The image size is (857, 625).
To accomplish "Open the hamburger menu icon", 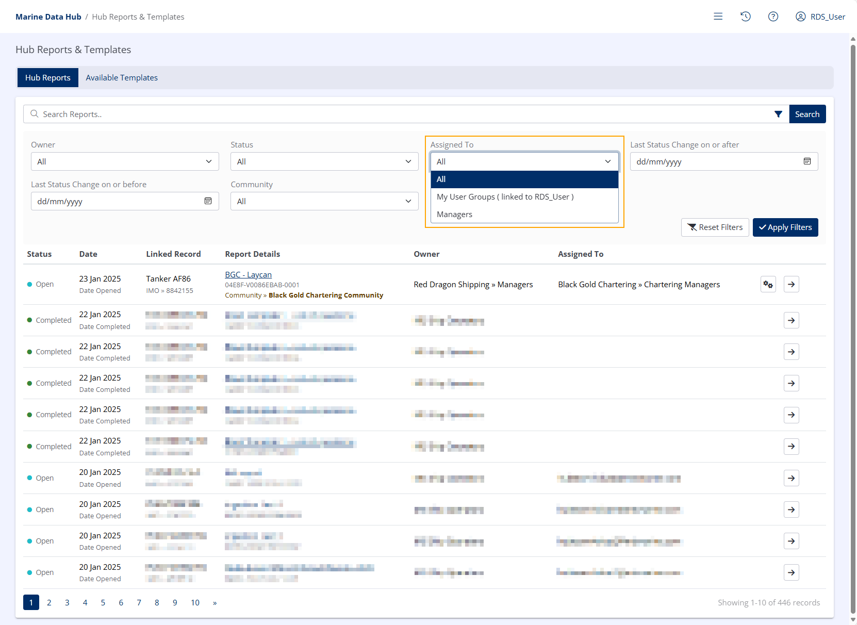I will [718, 17].
